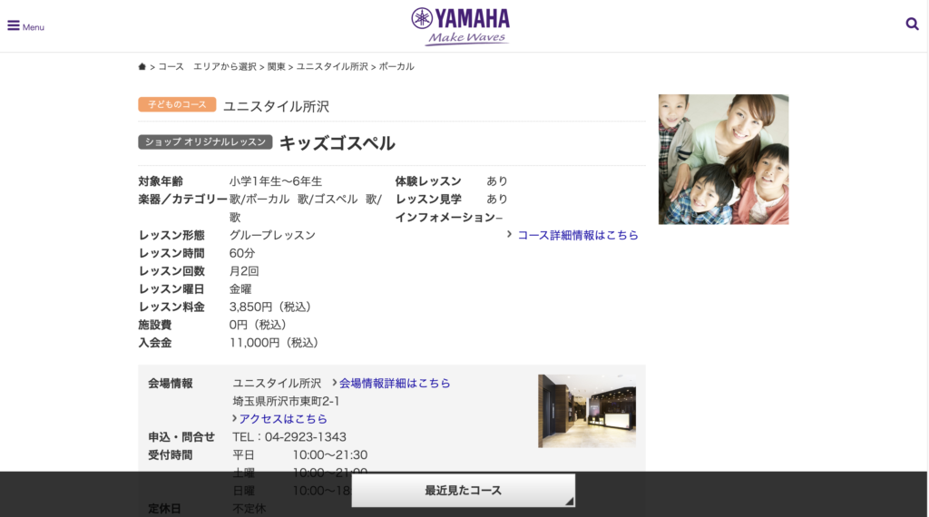This screenshot has width=929, height=517.
Task: Select 3,850円（税込） lesson fee
Action: click(270, 307)
